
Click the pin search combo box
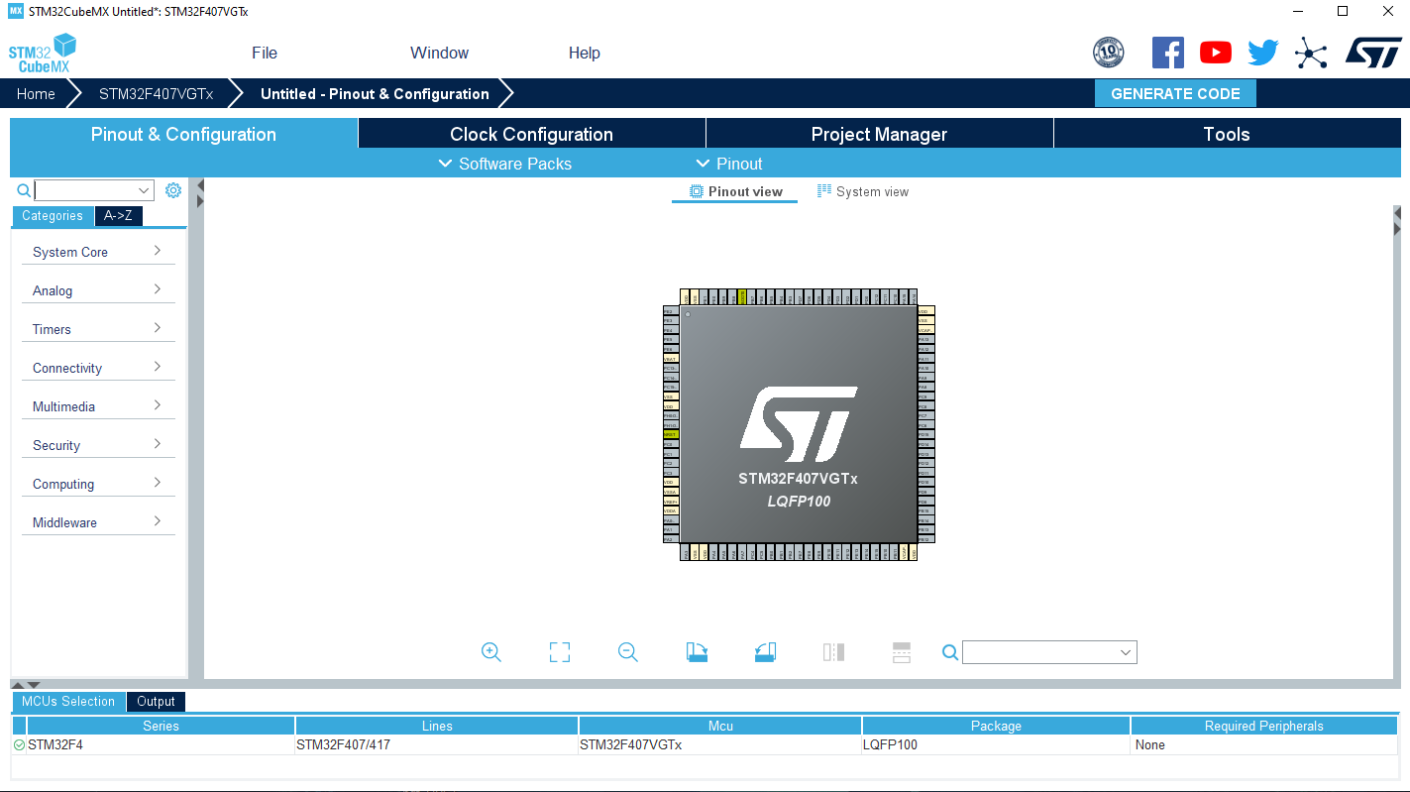click(x=1048, y=651)
